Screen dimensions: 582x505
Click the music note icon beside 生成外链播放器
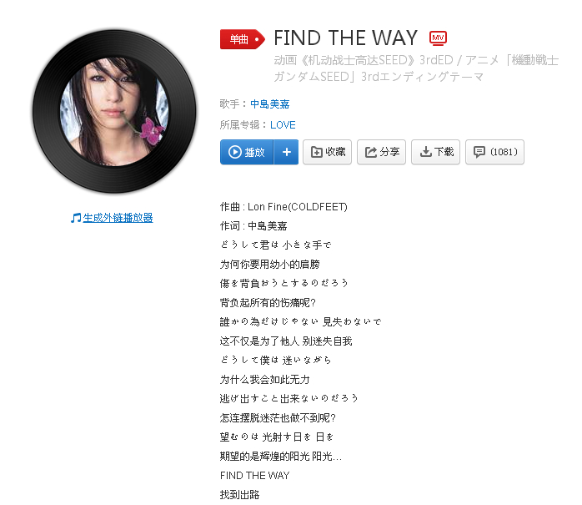click(76, 218)
